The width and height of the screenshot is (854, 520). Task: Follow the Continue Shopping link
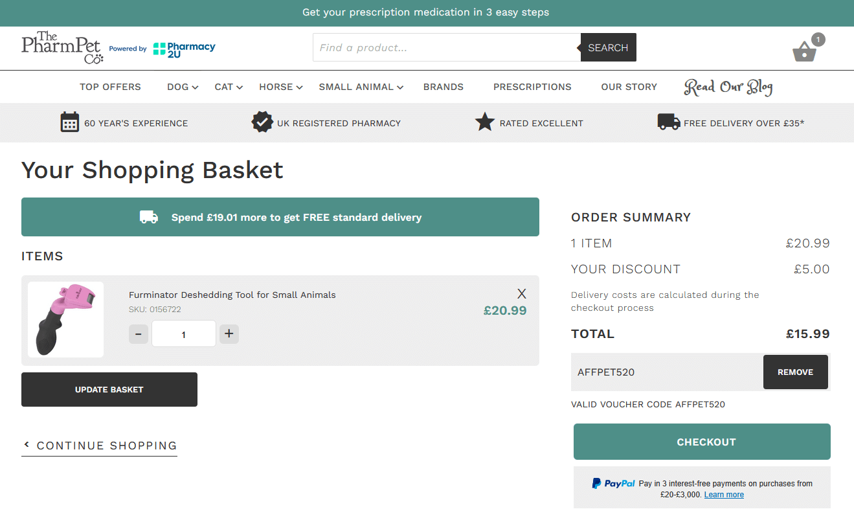coord(100,446)
